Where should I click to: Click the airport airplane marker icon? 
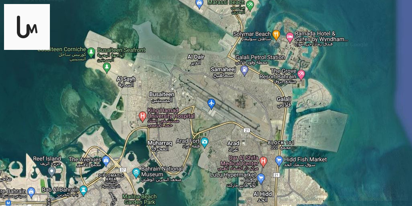[x=211, y=103]
